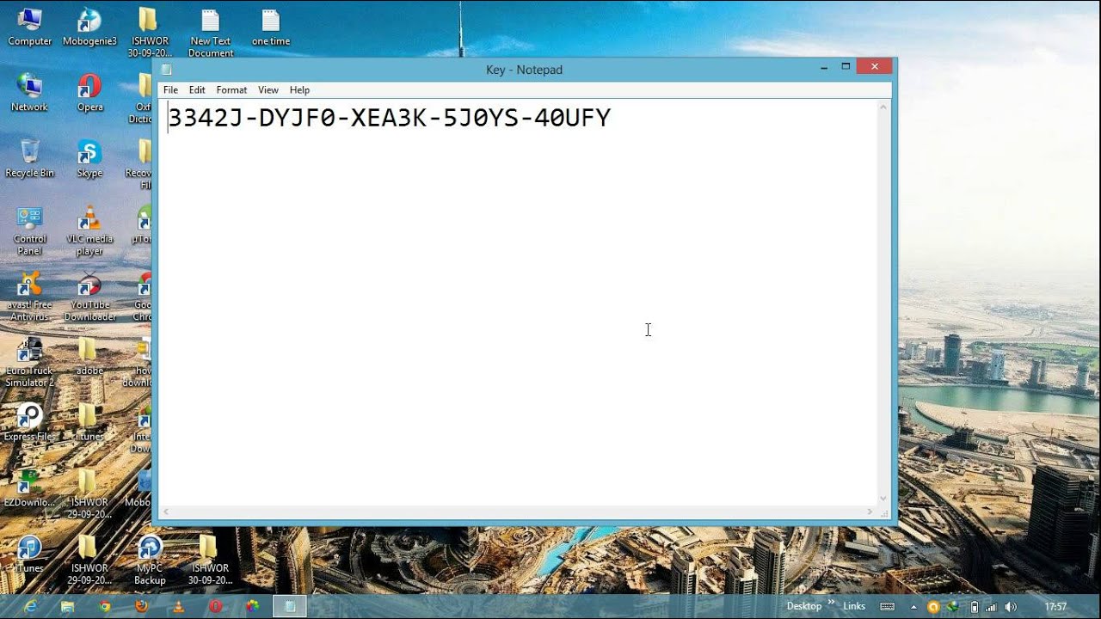Image resolution: width=1101 pixels, height=619 pixels.
Task: Select the adobe folder on desktop
Action: point(89,356)
